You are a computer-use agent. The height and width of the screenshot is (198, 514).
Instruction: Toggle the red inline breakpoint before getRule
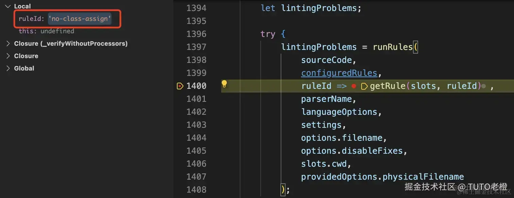[354, 86]
